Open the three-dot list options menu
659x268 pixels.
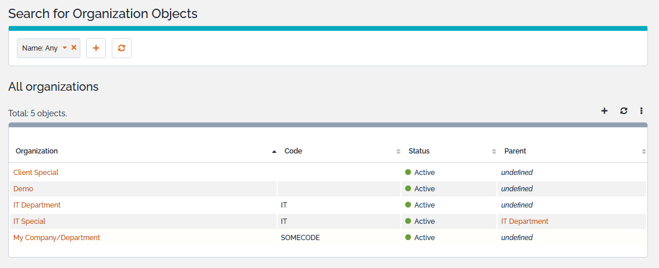coord(641,111)
